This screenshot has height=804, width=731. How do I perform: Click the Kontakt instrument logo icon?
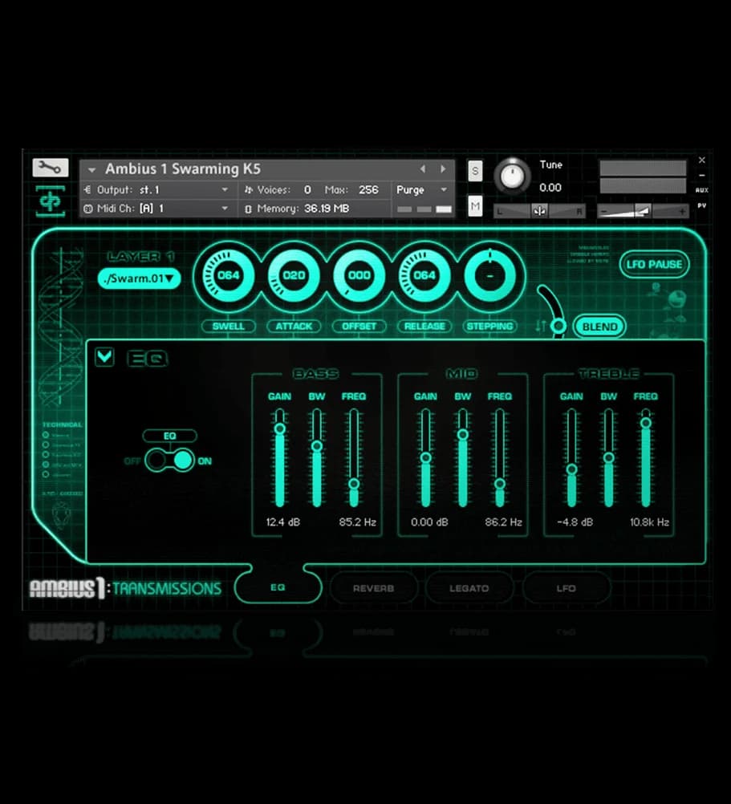(51, 201)
